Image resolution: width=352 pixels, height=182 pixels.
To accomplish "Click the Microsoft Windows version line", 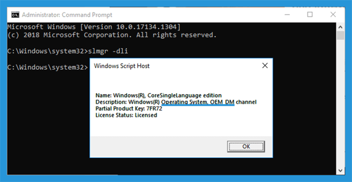I will (x=94, y=27).
